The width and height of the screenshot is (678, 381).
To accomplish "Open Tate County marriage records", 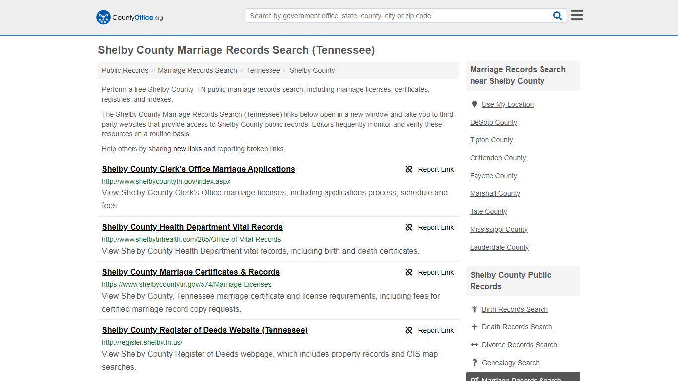I will click(488, 211).
